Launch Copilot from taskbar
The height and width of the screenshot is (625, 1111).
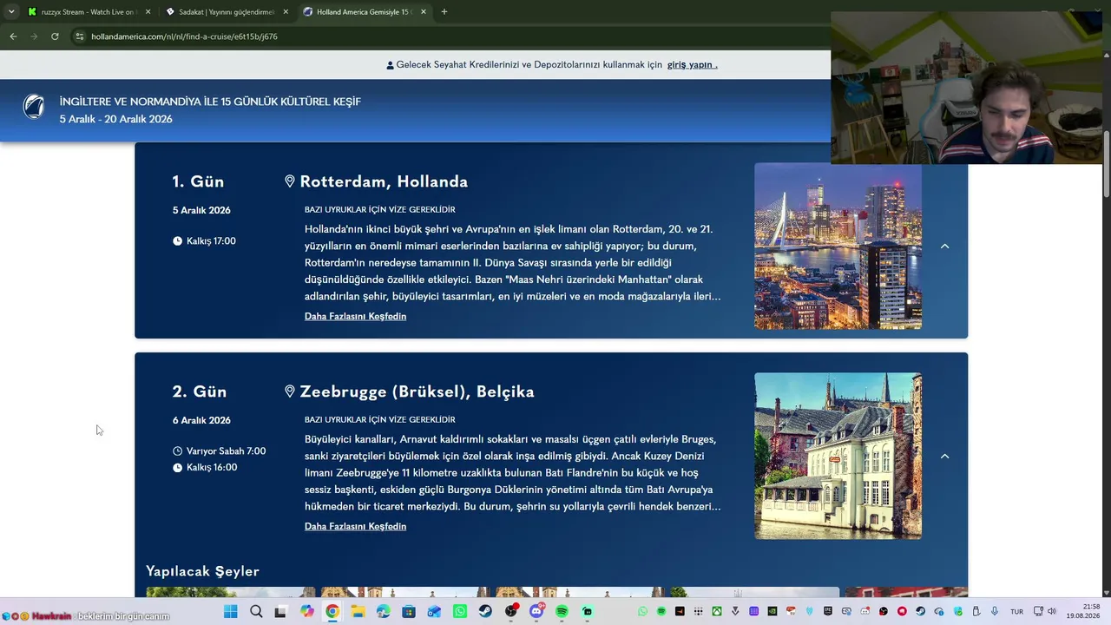[307, 612]
